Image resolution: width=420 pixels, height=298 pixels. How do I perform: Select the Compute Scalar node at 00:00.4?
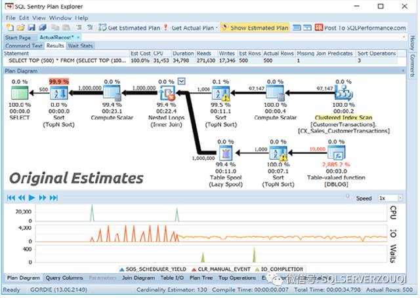click(276, 93)
